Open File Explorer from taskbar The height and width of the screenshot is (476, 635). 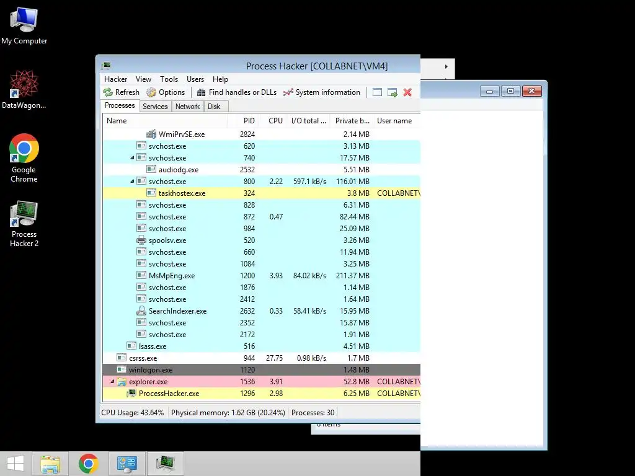[x=50, y=464]
